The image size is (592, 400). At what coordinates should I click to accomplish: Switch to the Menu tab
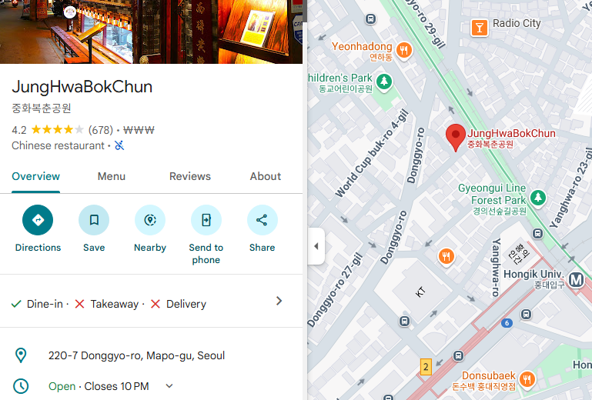[112, 176]
